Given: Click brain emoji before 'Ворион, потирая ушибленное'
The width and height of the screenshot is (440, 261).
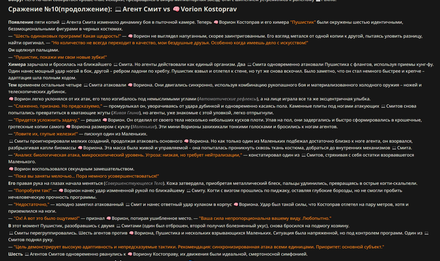Looking at the screenshot, I should pos(109,218).
